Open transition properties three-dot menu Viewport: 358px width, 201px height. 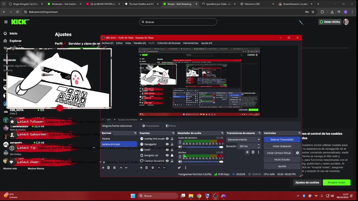[x=258, y=152]
